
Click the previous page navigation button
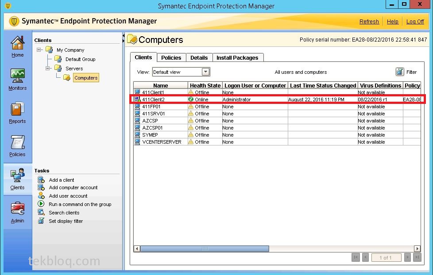(x=365, y=257)
